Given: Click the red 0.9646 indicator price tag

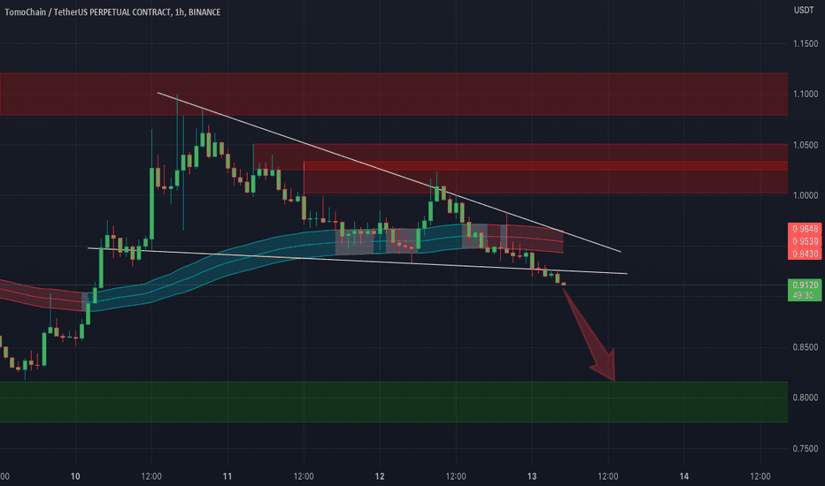Looking at the screenshot, I should click(x=805, y=229).
